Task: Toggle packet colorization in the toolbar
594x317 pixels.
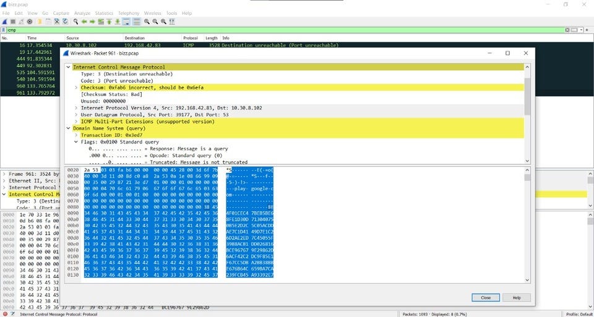Action: [x=136, y=22]
